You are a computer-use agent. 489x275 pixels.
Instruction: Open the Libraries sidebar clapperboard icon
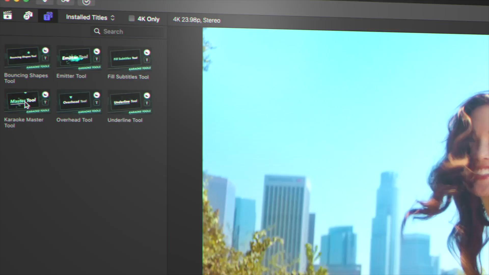coord(8,15)
